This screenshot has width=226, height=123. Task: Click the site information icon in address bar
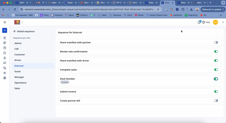(21, 9)
